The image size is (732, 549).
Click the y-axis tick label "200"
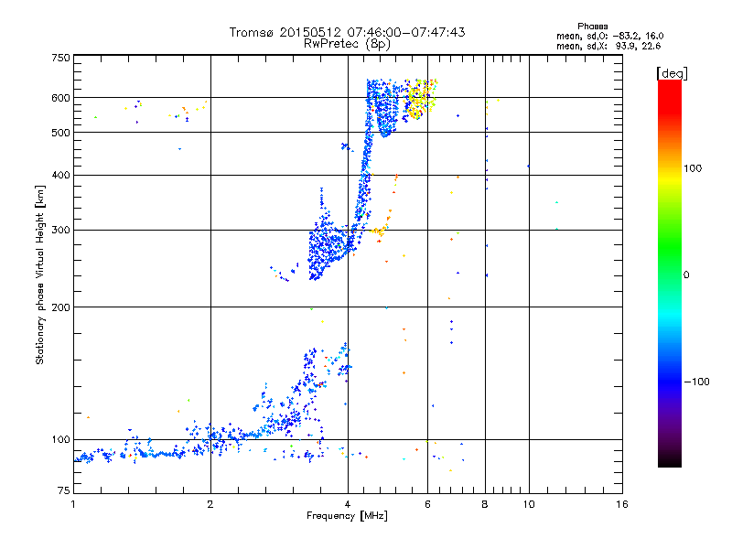[60, 307]
